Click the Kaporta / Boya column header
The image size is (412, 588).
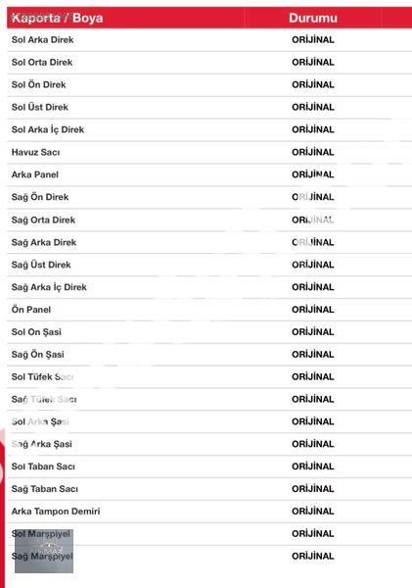(57, 18)
